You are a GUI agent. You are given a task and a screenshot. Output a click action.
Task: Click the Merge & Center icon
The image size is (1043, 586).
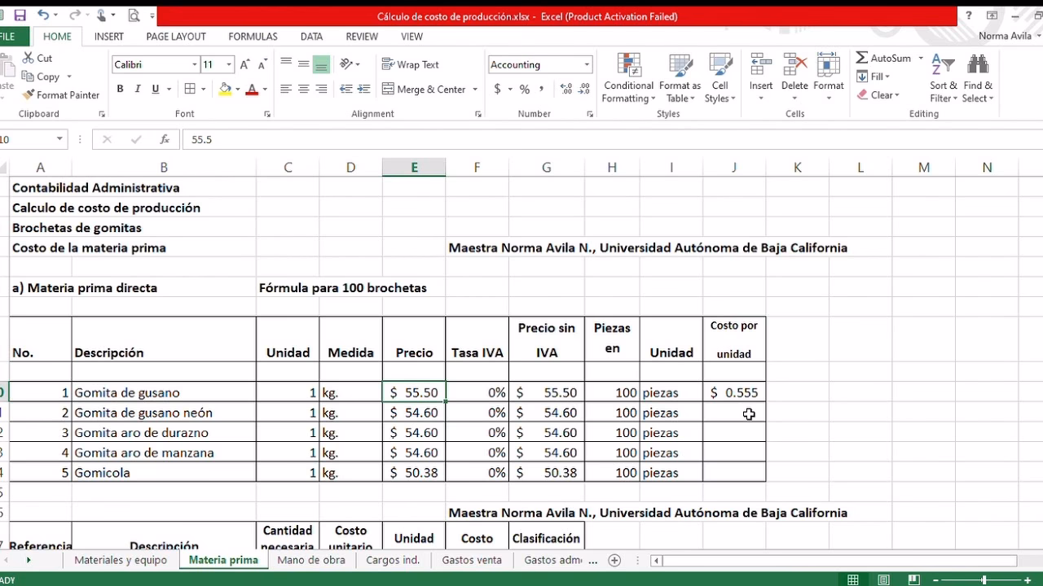coord(388,90)
